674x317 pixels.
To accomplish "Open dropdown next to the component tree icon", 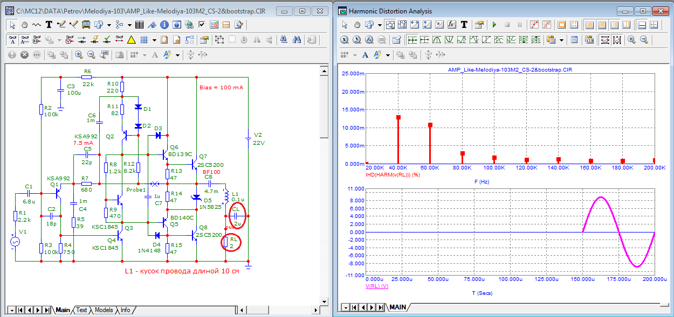I will tap(130, 24).
